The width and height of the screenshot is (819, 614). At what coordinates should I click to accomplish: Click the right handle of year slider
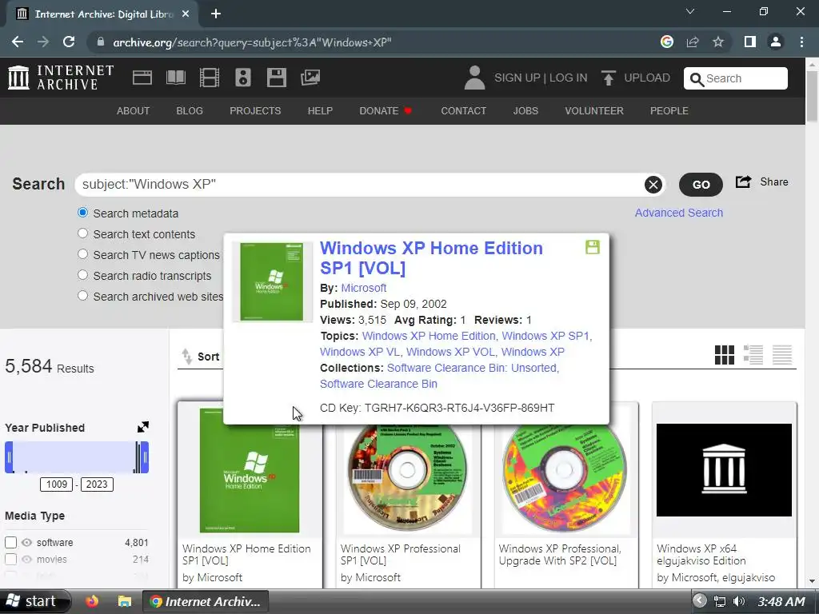click(x=145, y=457)
